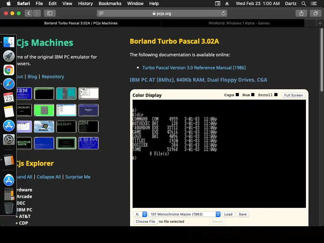324x243 pixels.
Task: Click the Safari compass icon in Dock
Action: pyautogui.click(x=9, y=84)
